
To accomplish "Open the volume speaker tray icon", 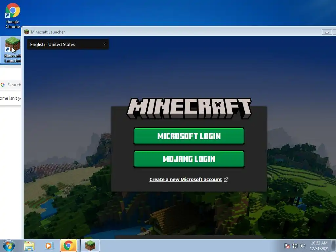I will tap(303, 246).
